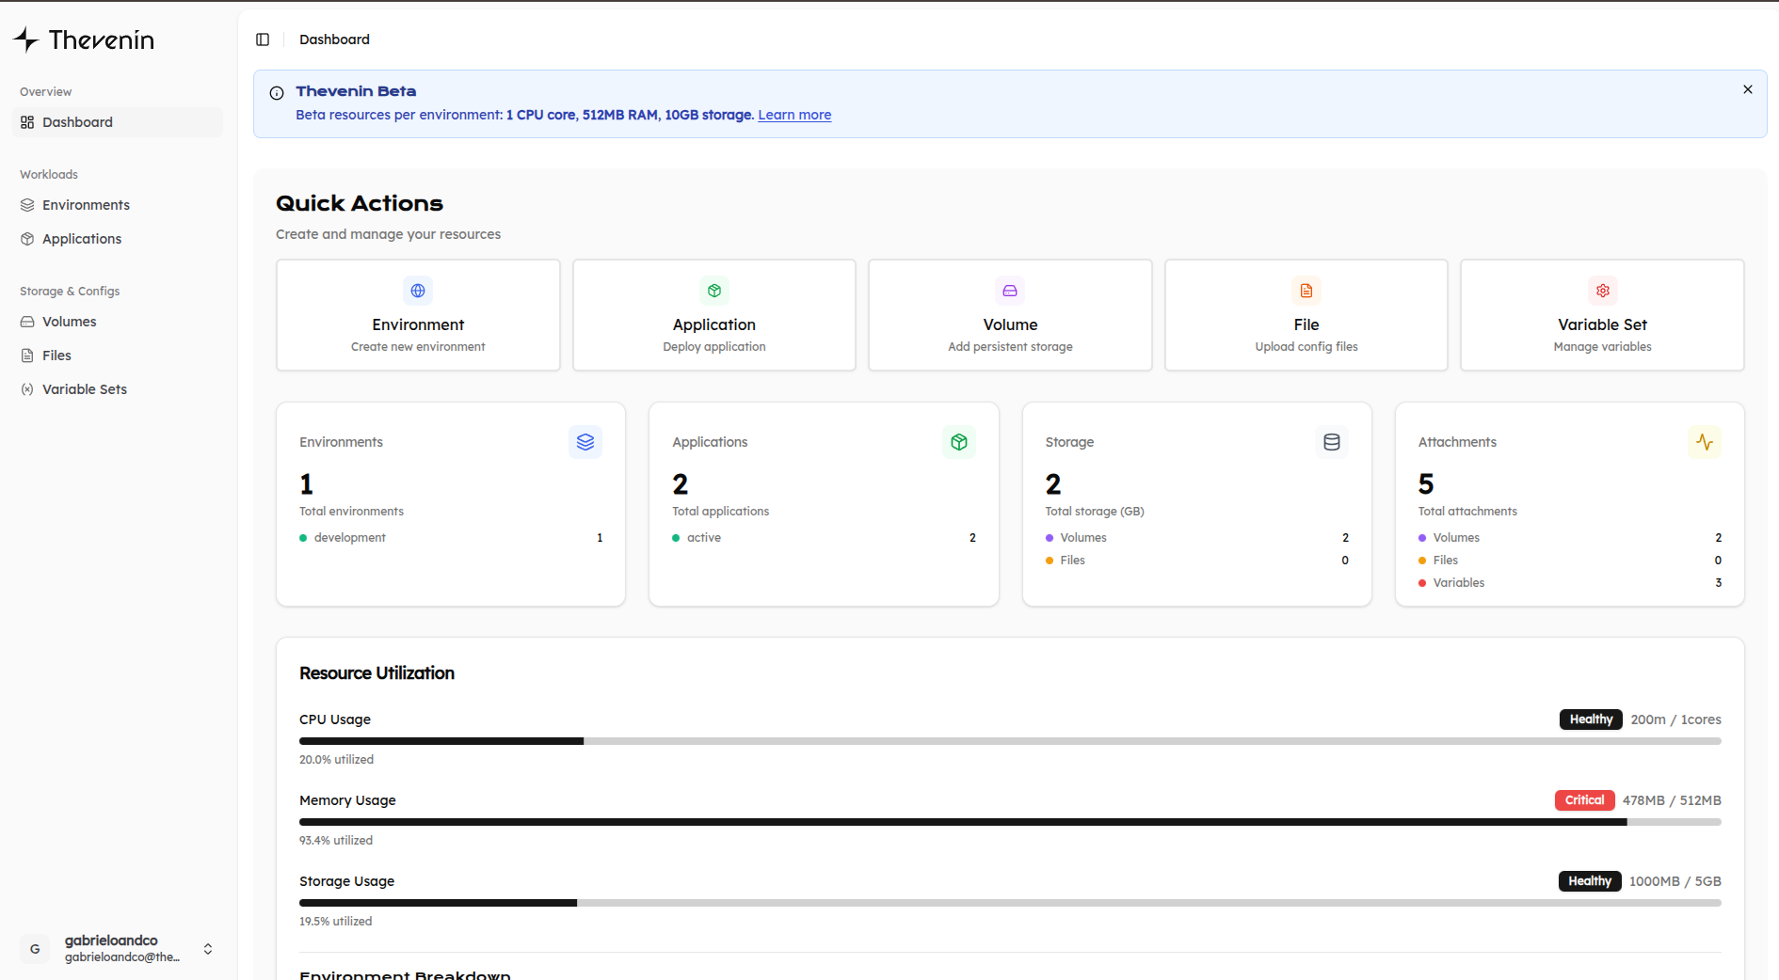Click '20.0% utilized' text
Image resolution: width=1779 pixels, height=980 pixels.
(x=336, y=760)
